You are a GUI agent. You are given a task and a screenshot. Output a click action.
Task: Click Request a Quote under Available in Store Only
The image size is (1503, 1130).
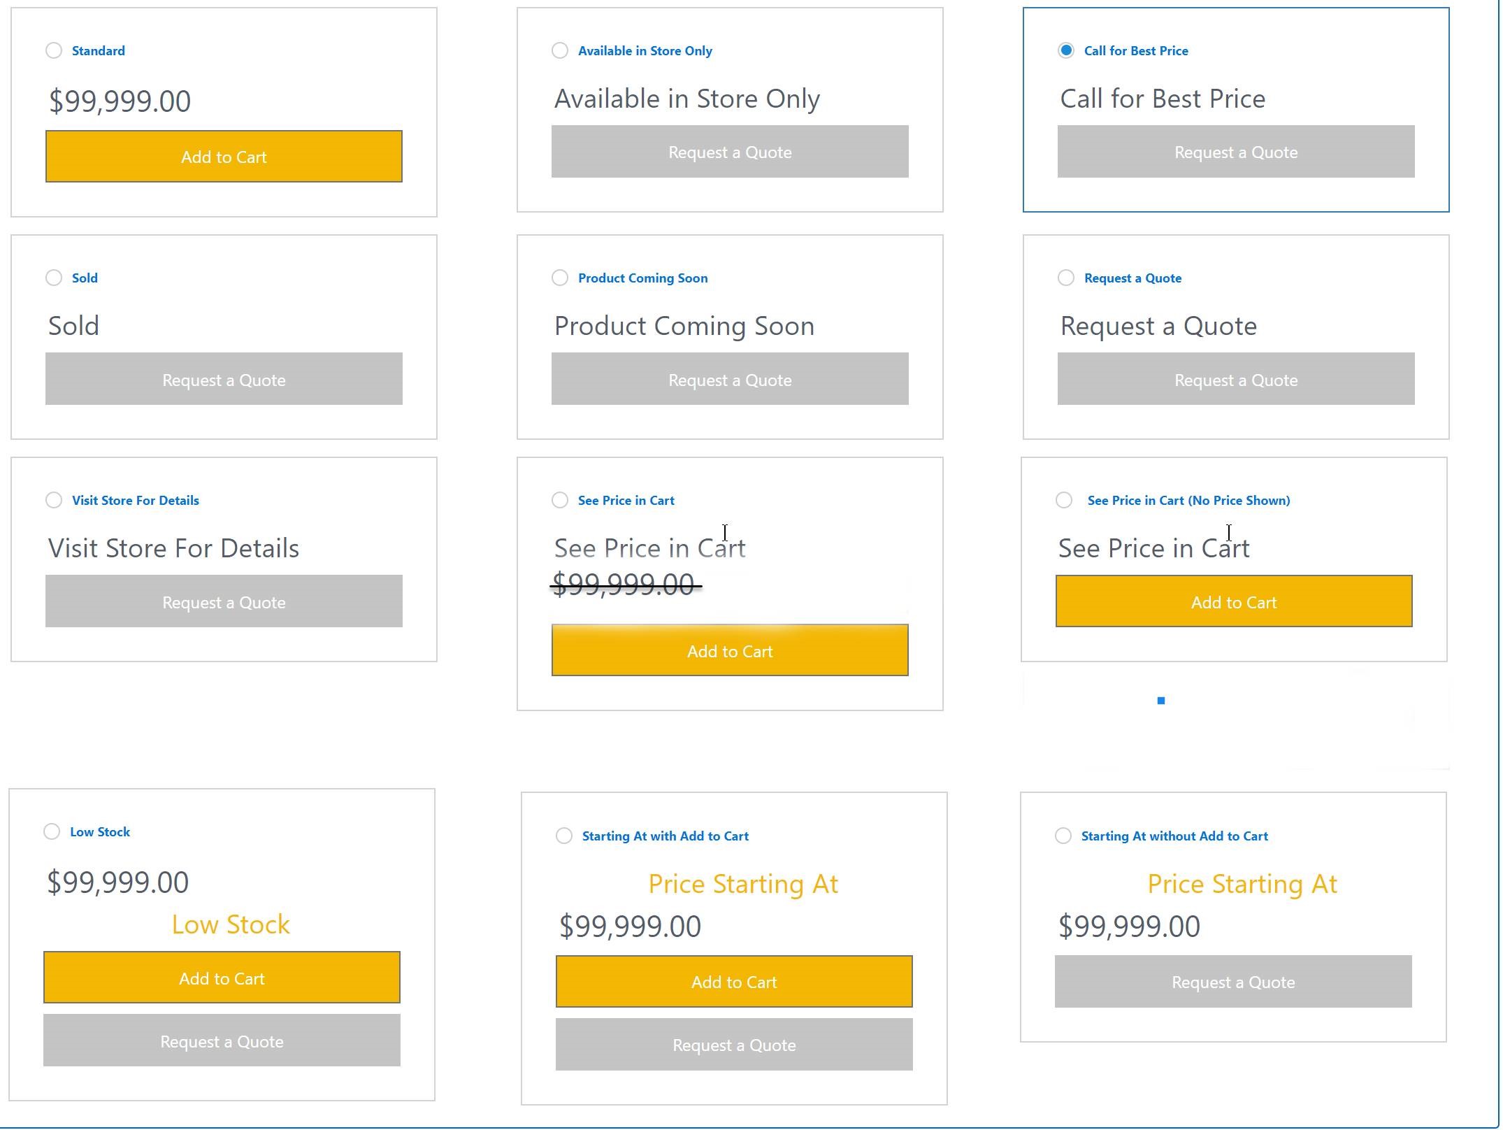tap(730, 152)
